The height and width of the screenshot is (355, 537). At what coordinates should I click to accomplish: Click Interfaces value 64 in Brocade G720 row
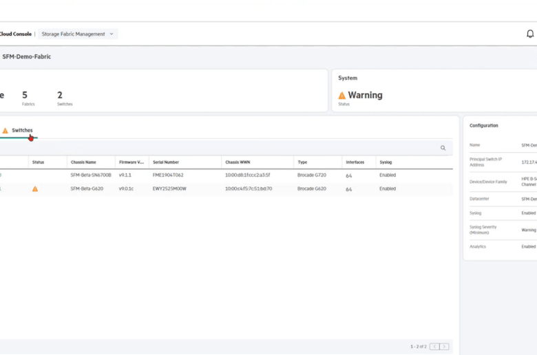coord(348,175)
